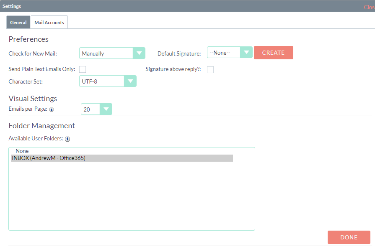Close the Settings dialog
This screenshot has height=249, width=375.
tap(369, 7)
